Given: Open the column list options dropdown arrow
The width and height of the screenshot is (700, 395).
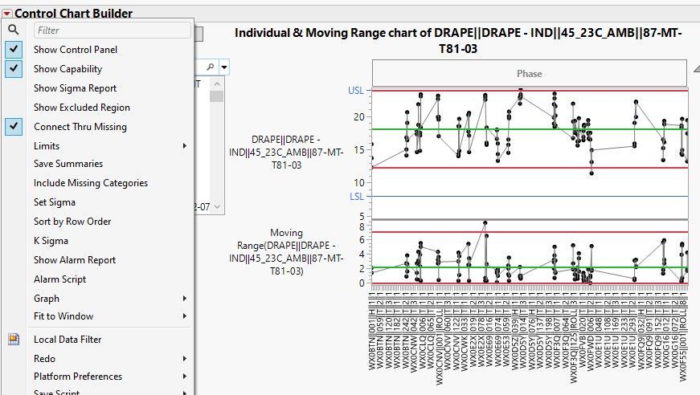Looking at the screenshot, I should 224,67.
